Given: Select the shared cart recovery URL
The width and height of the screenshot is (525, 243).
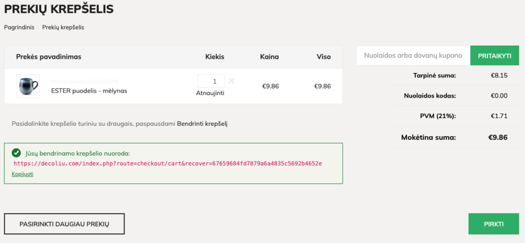Looking at the screenshot, I should pos(168,163).
